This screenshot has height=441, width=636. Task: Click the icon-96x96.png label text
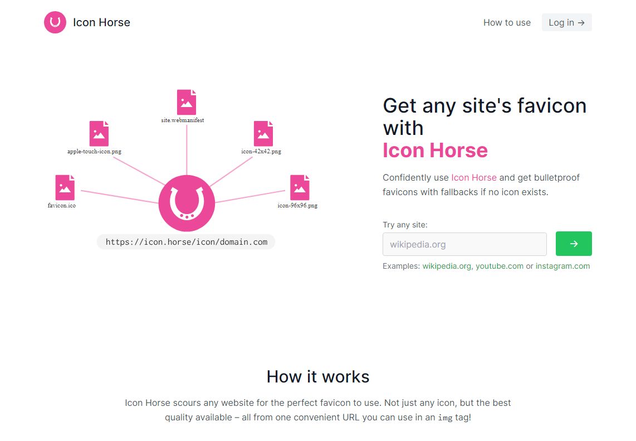[x=297, y=206]
